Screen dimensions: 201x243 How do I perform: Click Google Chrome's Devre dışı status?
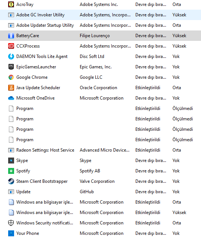[x=151, y=77]
